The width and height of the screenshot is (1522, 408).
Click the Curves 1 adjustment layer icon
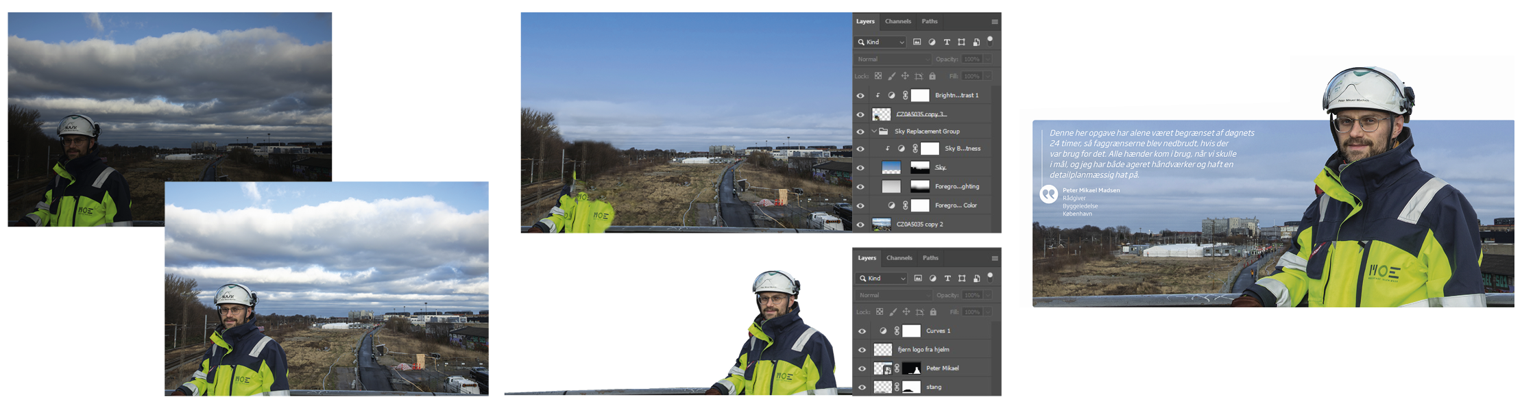pyautogui.click(x=883, y=331)
